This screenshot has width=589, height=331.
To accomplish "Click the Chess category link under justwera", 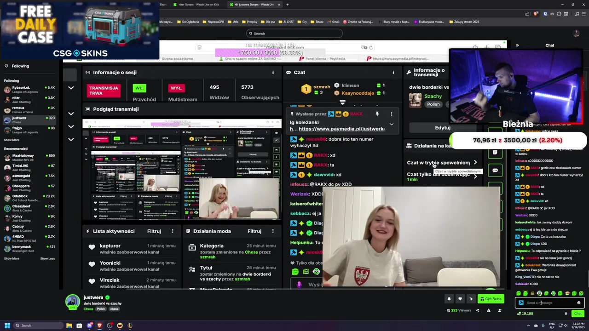I will (x=88, y=309).
